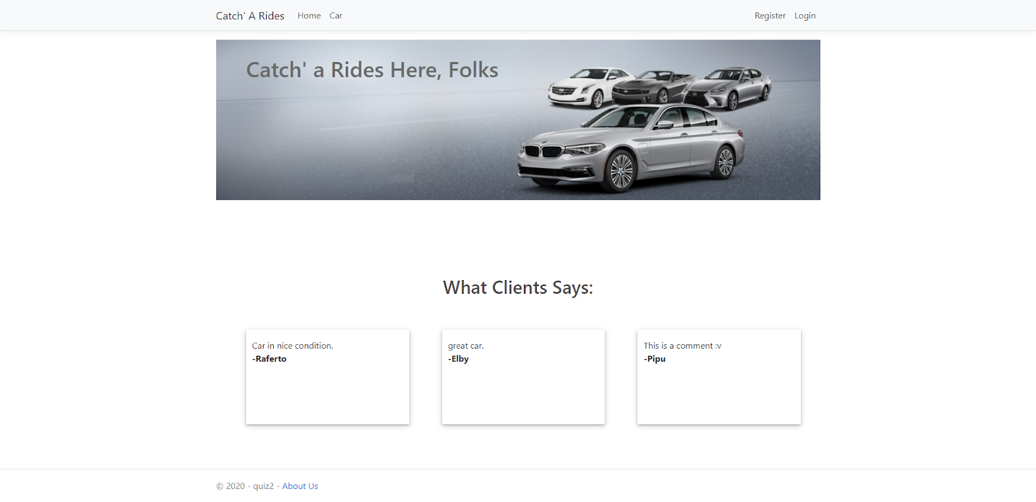The height and width of the screenshot is (502, 1036).
Task: Select the 'Catch' a Rides Here, Folks' heading
Action: pos(372,70)
